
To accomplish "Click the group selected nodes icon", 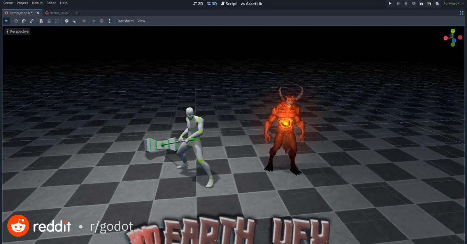I will tap(57, 21).
